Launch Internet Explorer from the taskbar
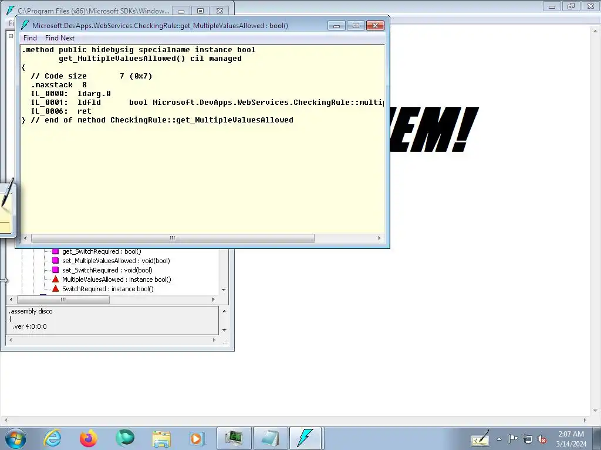 pyautogui.click(x=52, y=438)
